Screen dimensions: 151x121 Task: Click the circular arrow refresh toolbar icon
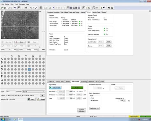[15, 8]
